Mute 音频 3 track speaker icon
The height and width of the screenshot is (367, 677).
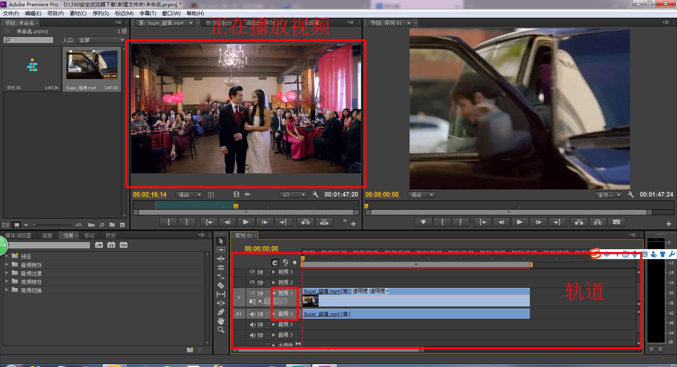(253, 335)
